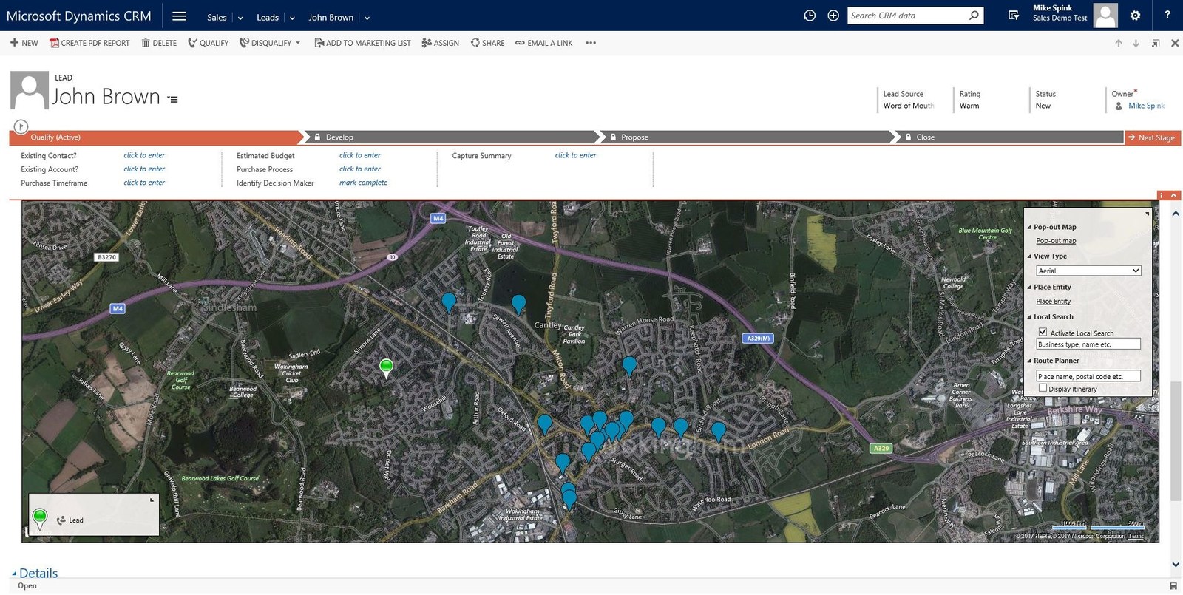Select the Close process stage
Image resolution: width=1183 pixels, height=595 pixels.
pyautogui.click(x=1010, y=137)
